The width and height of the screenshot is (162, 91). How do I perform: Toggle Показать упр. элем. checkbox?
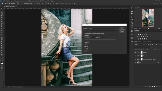click(23, 4)
